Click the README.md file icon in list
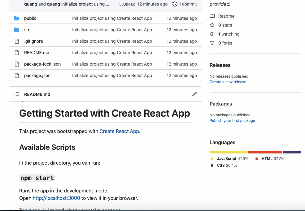The height and width of the screenshot is (211, 305). (x=17, y=53)
